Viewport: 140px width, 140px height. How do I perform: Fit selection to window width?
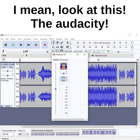95,51
